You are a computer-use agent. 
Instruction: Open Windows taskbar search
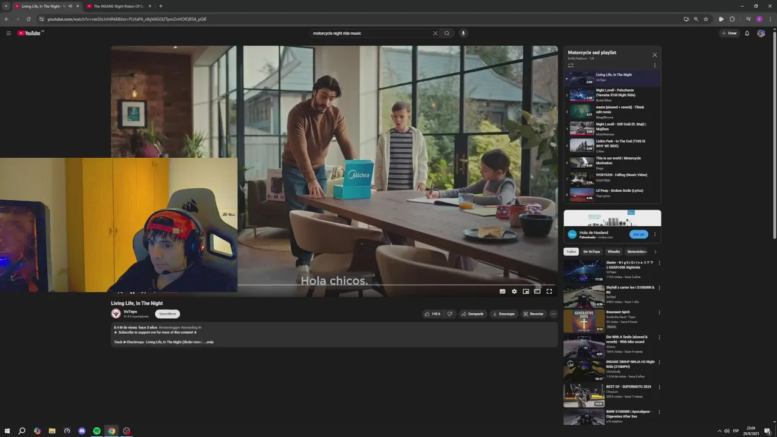[x=22, y=431]
